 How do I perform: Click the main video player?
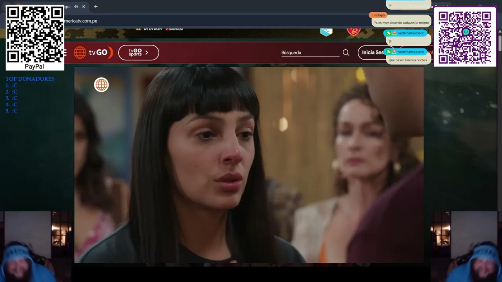249,165
